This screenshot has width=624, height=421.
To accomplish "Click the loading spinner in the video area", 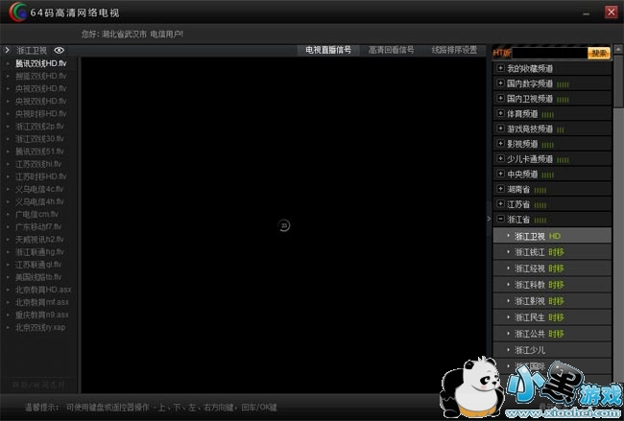I will 284,225.
